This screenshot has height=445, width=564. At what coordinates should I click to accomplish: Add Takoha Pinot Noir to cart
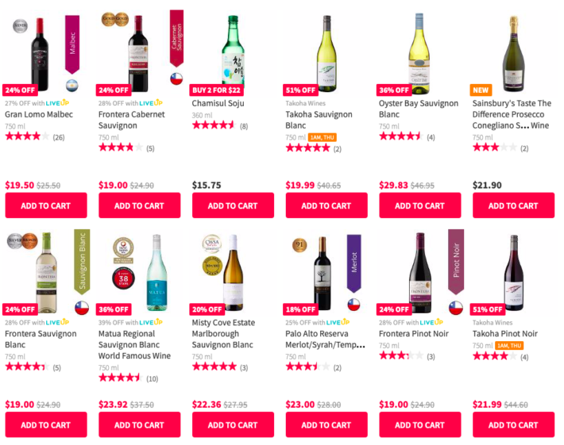click(x=513, y=424)
